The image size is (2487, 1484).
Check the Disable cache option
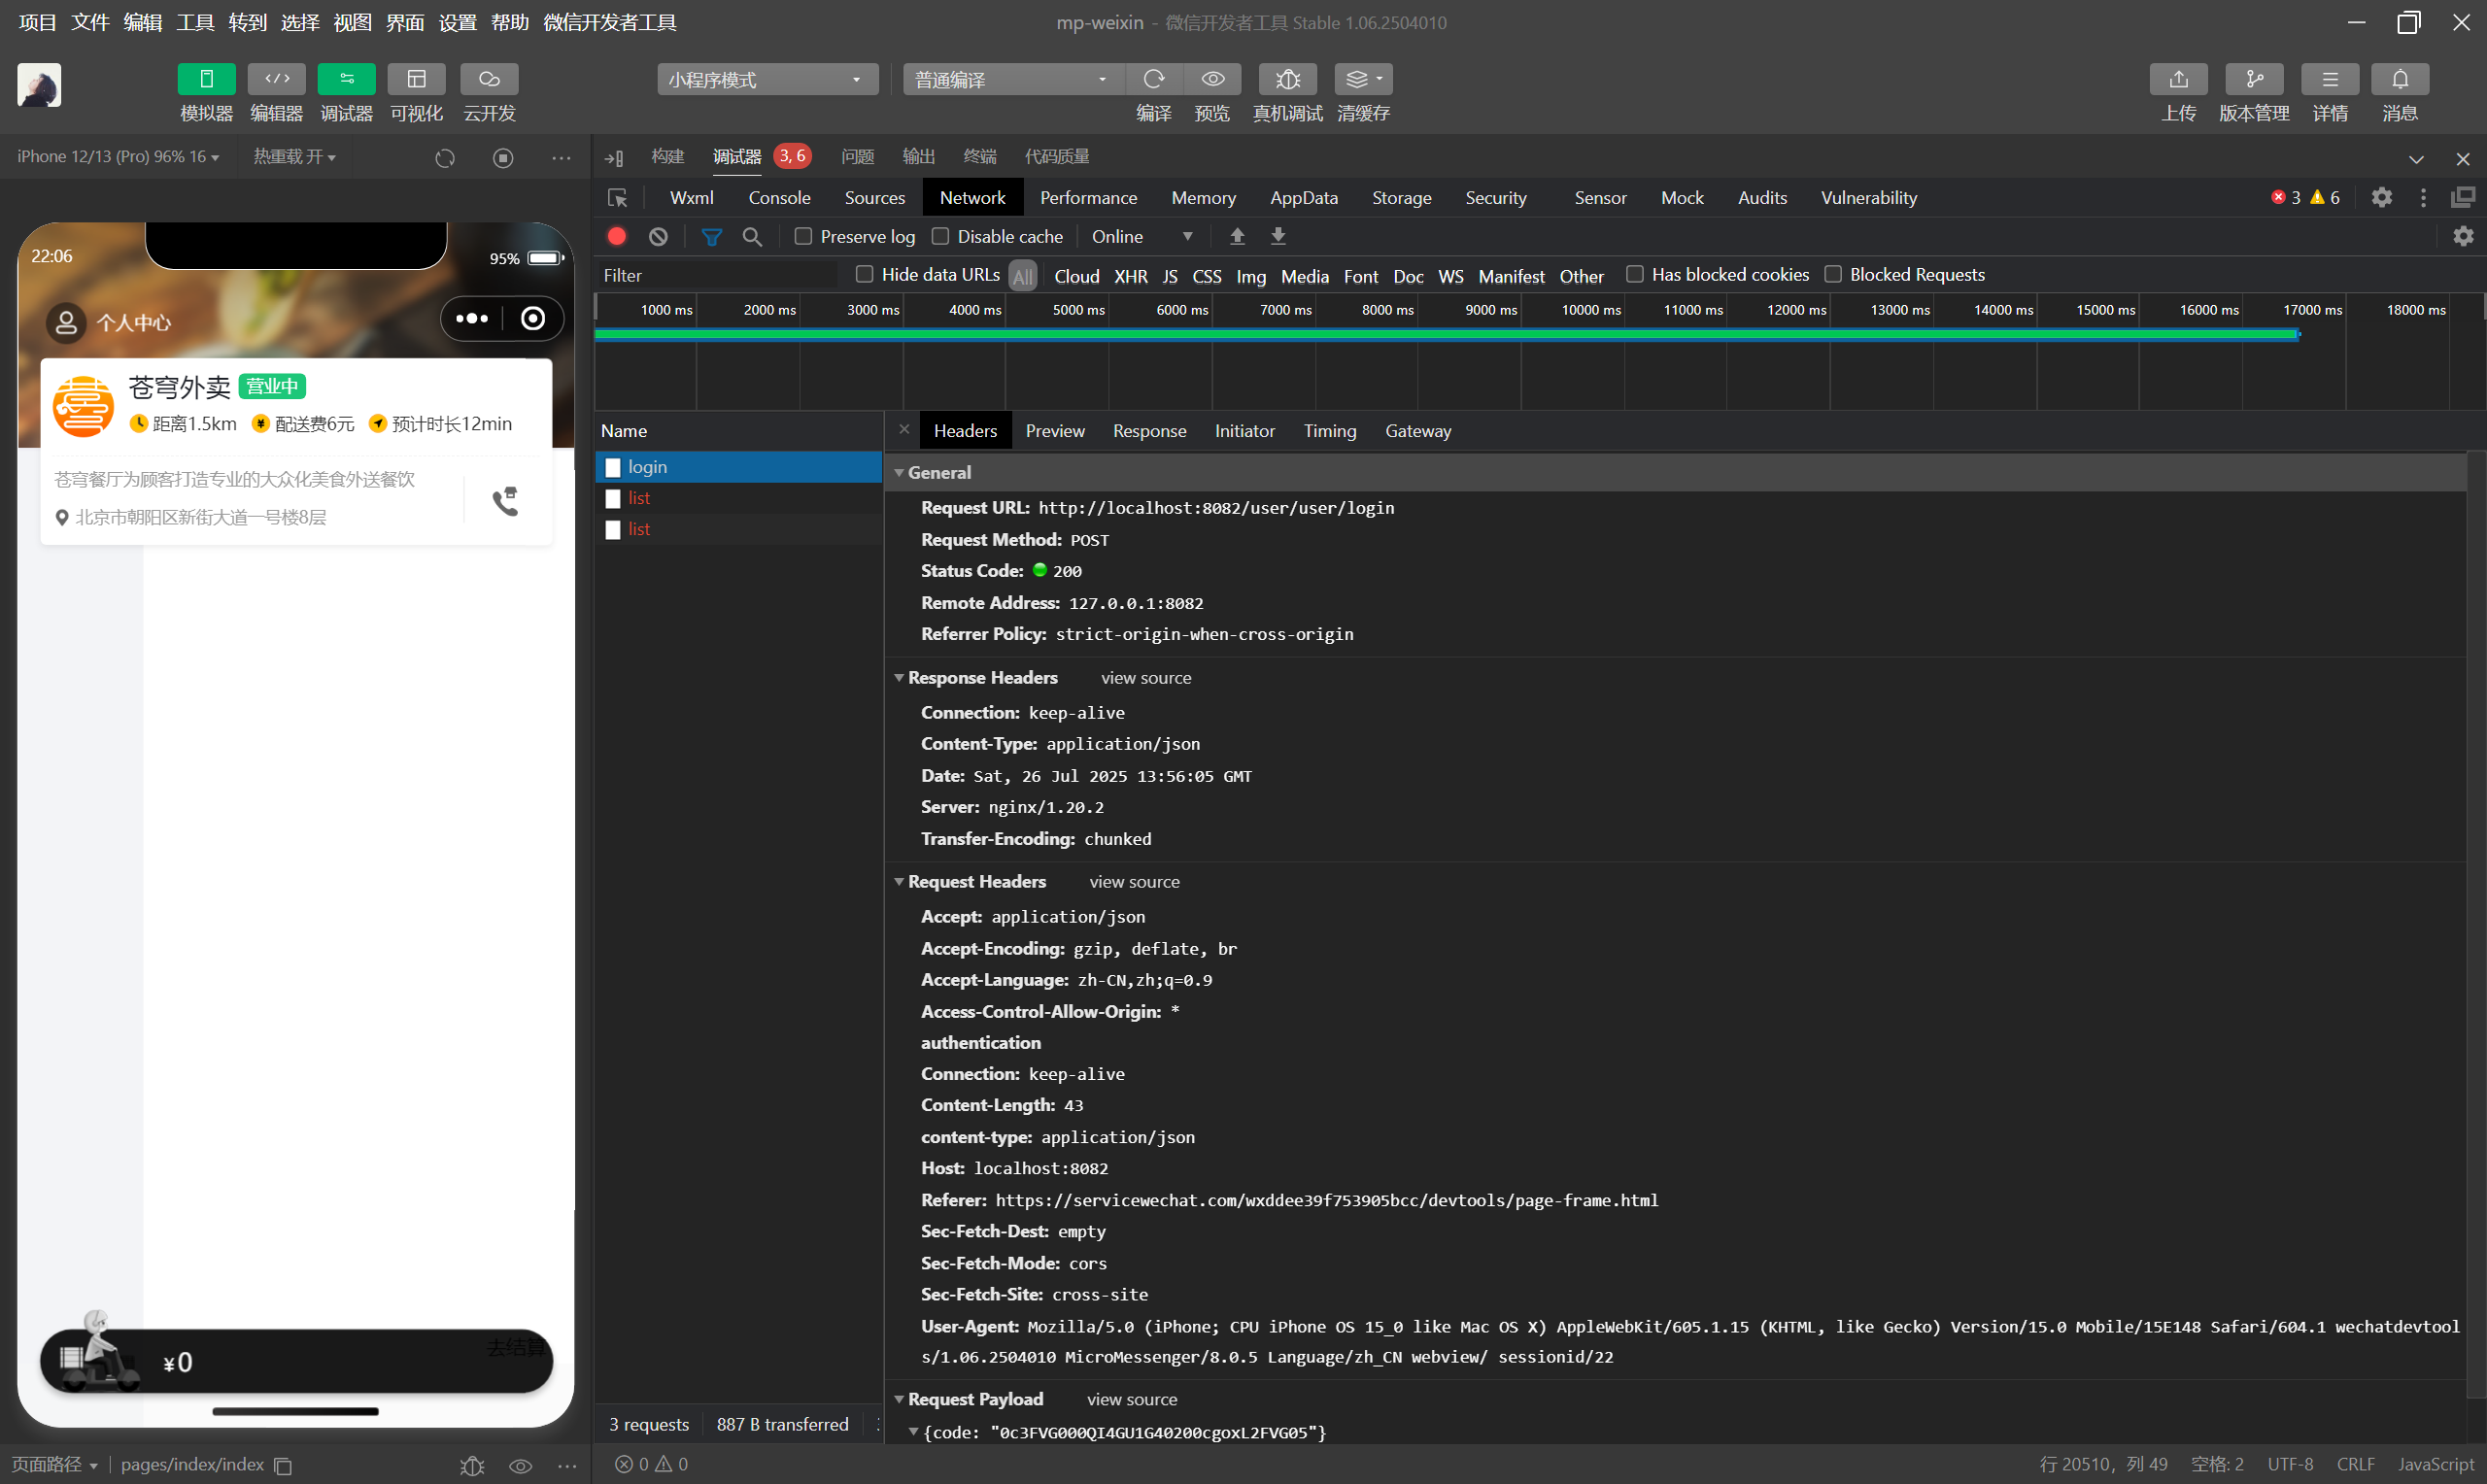coord(940,236)
